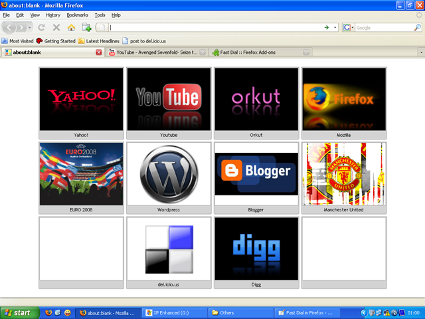
Task: Open the Wordpress speed dial thumbnail
Action: tap(169, 178)
